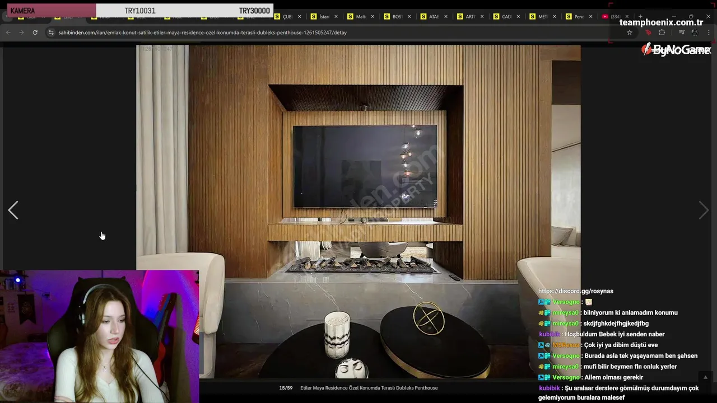The height and width of the screenshot is (403, 717).
Task: Close the İstan tab
Action: coord(336,17)
